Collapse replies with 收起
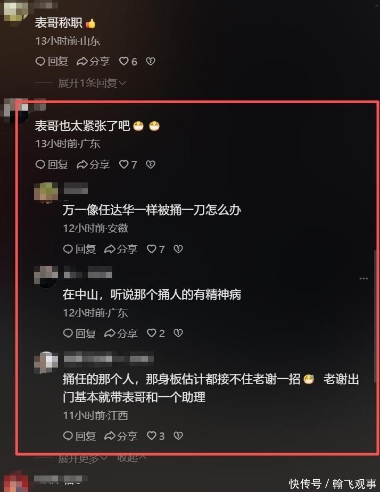The image size is (380, 492). pyautogui.click(x=131, y=458)
